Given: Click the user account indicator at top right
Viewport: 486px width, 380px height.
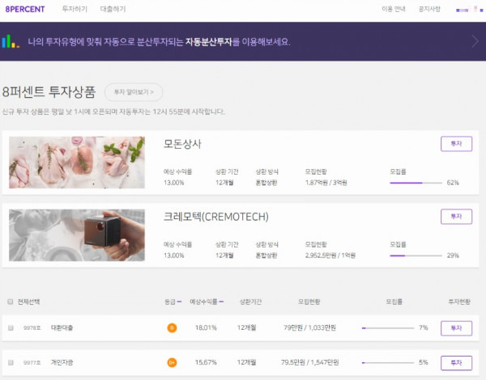Looking at the screenshot, I should click(x=469, y=10).
